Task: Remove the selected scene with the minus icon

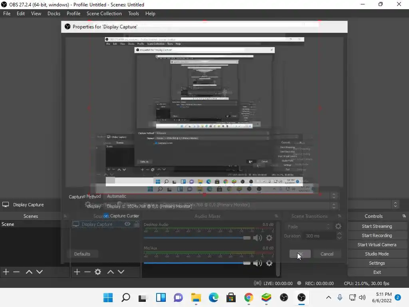Action: pos(16,272)
